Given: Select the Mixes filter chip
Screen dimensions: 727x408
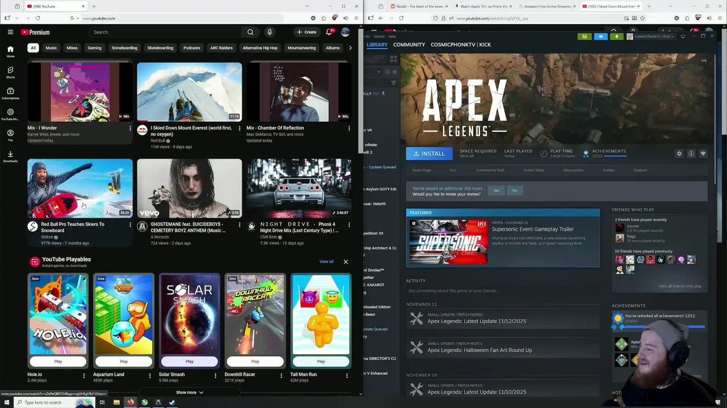Looking at the screenshot, I should tap(72, 48).
